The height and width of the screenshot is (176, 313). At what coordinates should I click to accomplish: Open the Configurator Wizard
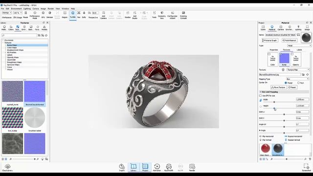pos(173,15)
